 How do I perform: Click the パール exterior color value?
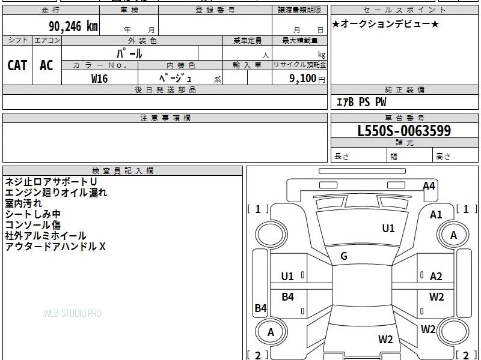[129, 53]
